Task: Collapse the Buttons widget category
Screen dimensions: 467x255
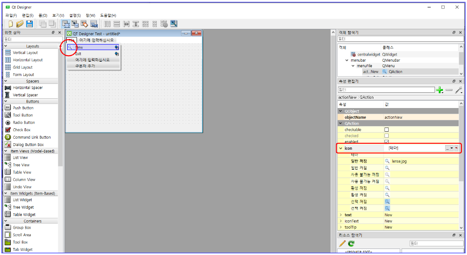Action: point(6,101)
